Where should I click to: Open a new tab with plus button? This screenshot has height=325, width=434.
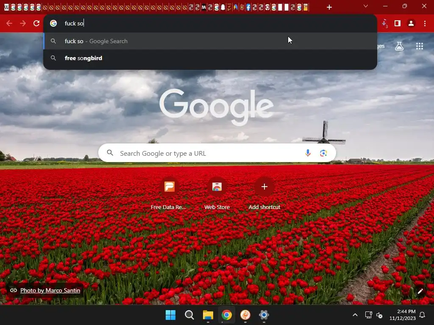point(329,7)
